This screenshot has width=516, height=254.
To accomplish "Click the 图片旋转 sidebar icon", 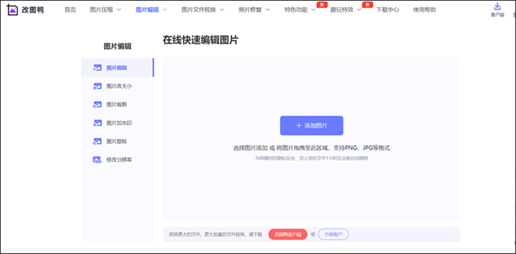I will [x=97, y=141].
